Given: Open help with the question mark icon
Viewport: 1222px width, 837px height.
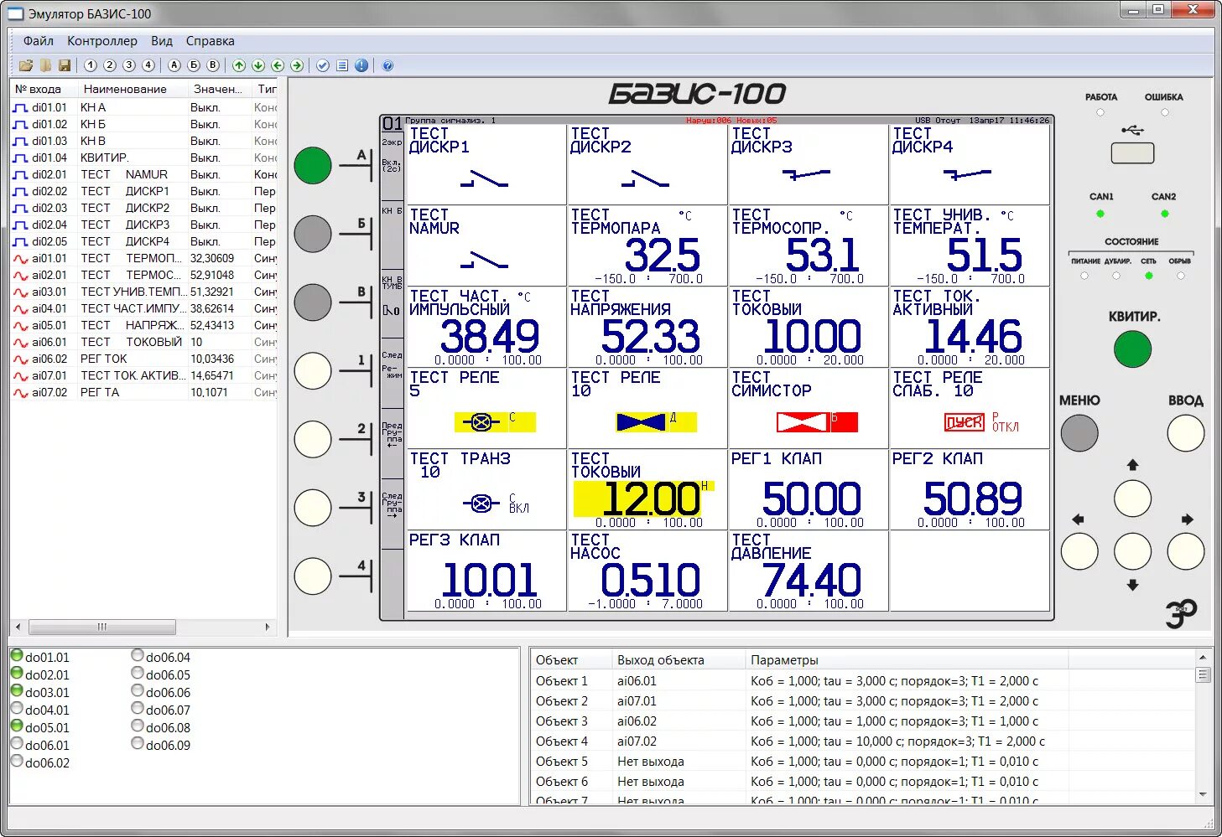Looking at the screenshot, I should tap(387, 65).
